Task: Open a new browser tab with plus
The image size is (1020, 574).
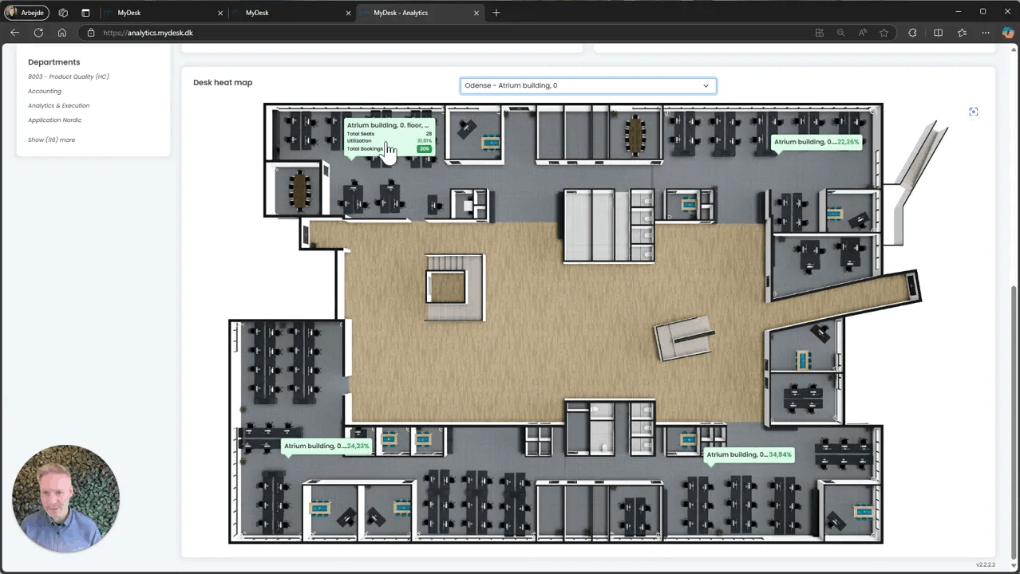Action: (x=496, y=13)
